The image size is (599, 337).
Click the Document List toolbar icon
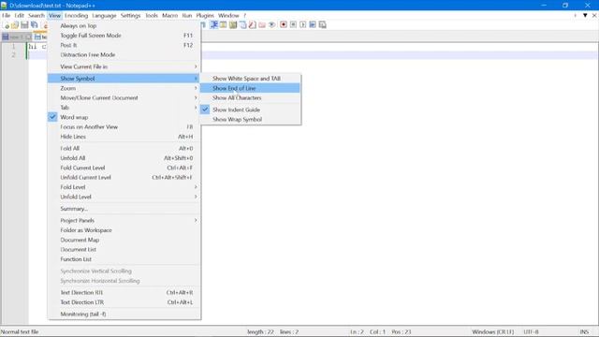point(242,25)
